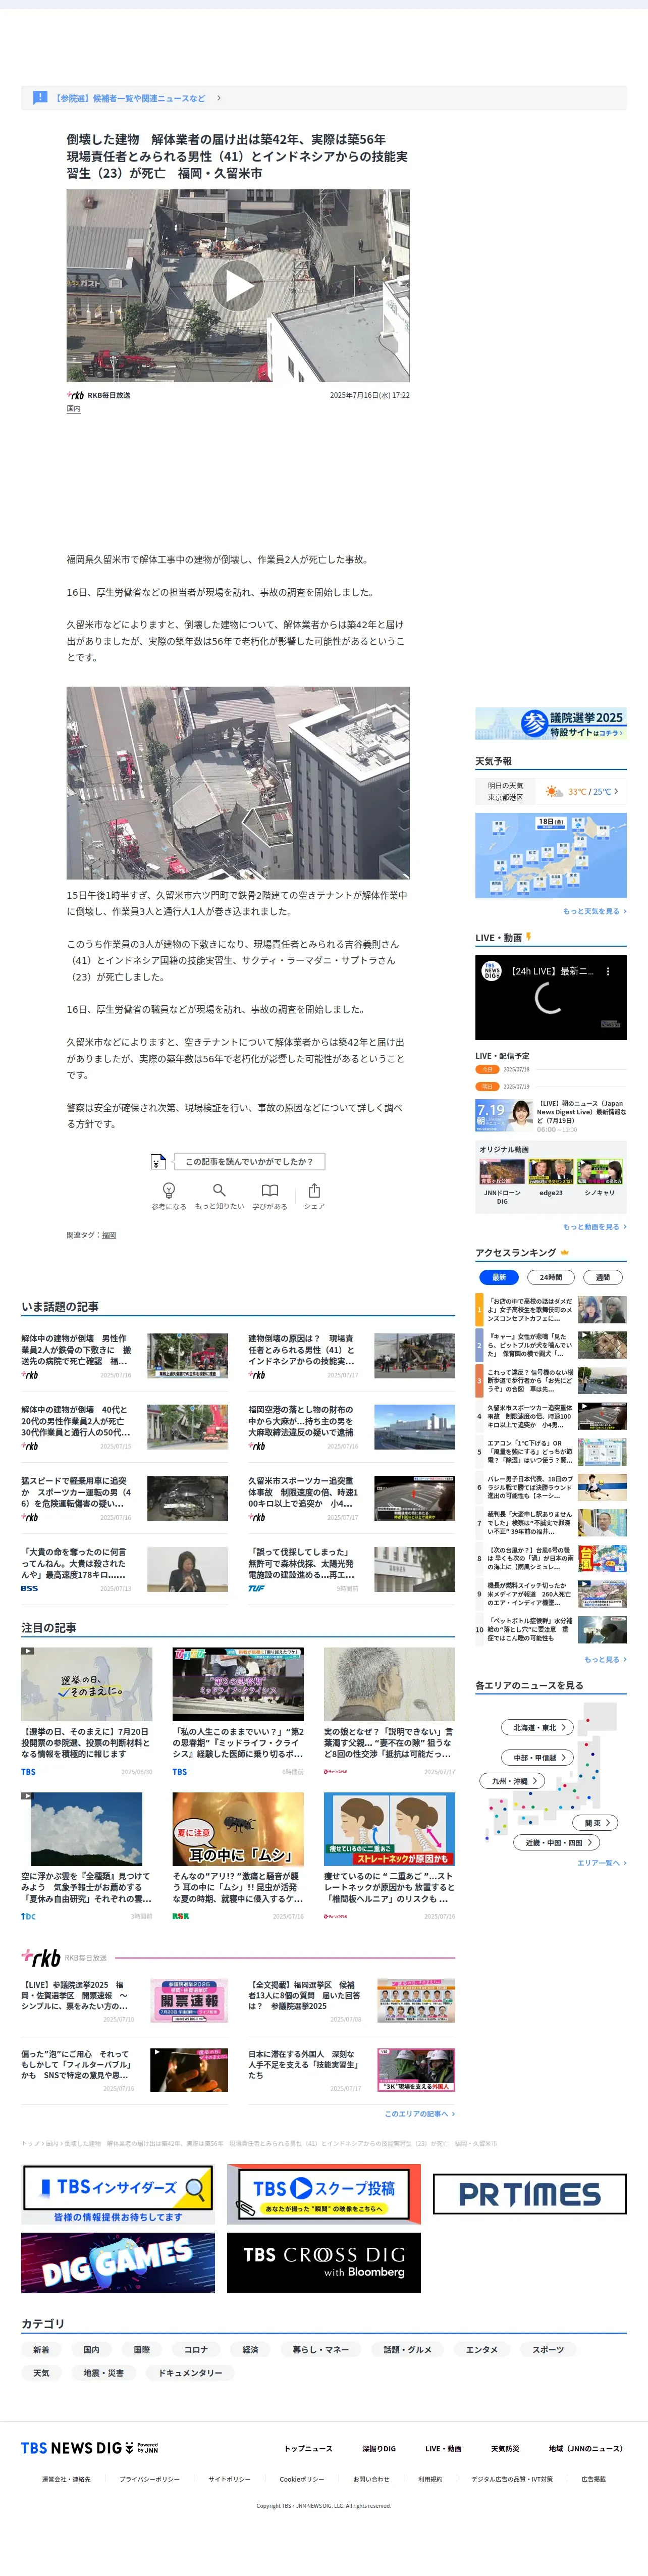Open footer menu 天気防災
This screenshot has height=2576, width=648.
tap(505, 2449)
